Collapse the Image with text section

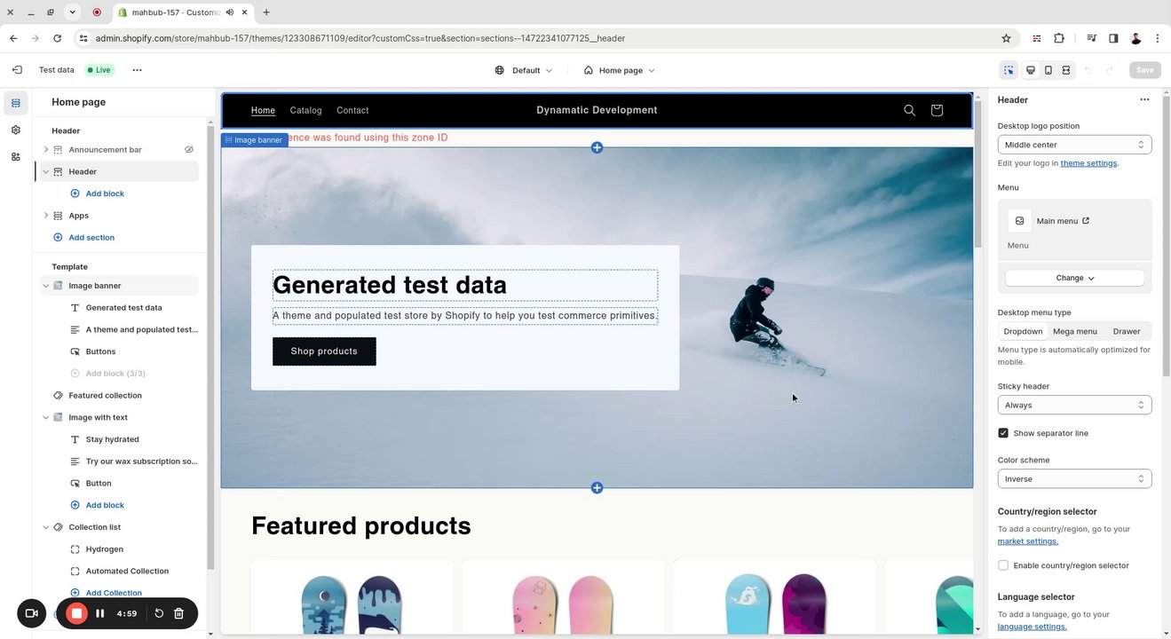pyautogui.click(x=46, y=417)
